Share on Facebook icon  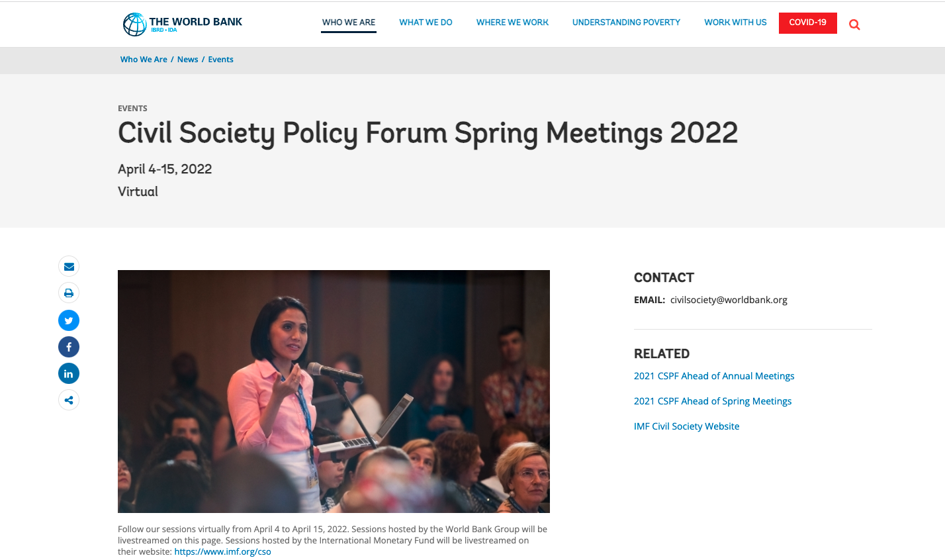point(69,347)
